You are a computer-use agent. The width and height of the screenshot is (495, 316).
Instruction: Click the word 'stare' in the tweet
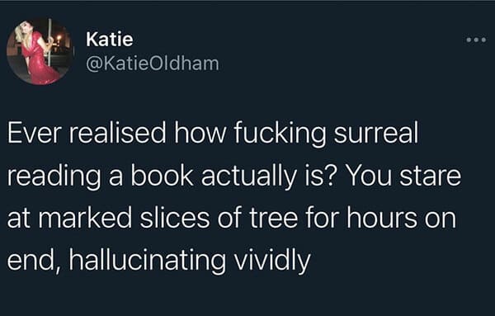431,176
